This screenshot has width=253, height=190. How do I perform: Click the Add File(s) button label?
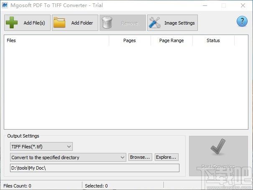click(34, 23)
